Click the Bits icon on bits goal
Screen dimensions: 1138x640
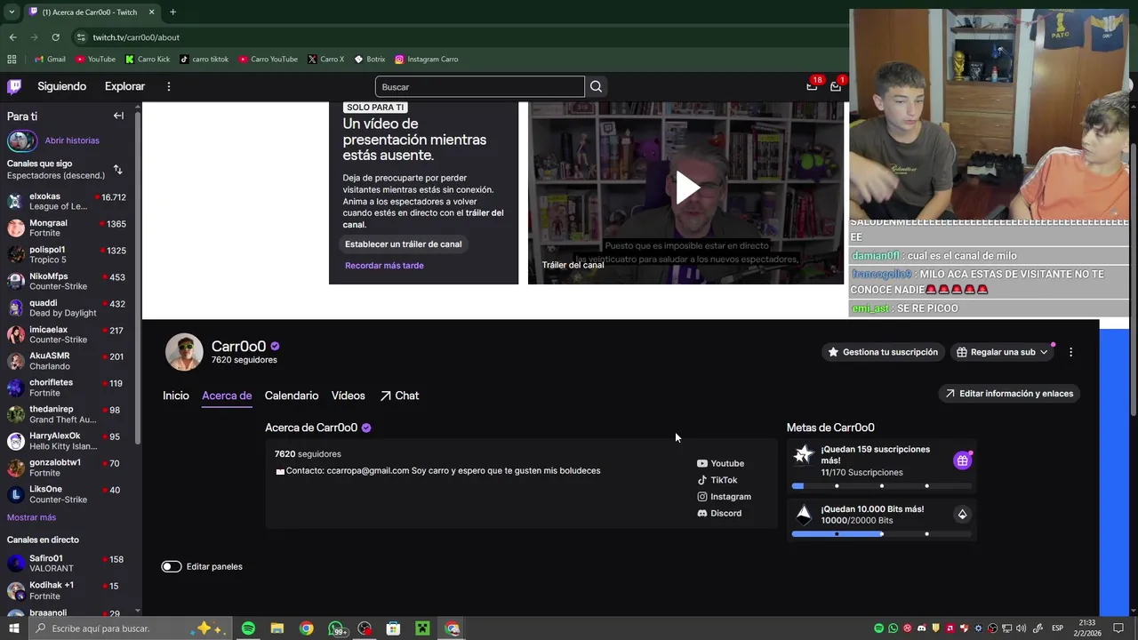coord(962,514)
